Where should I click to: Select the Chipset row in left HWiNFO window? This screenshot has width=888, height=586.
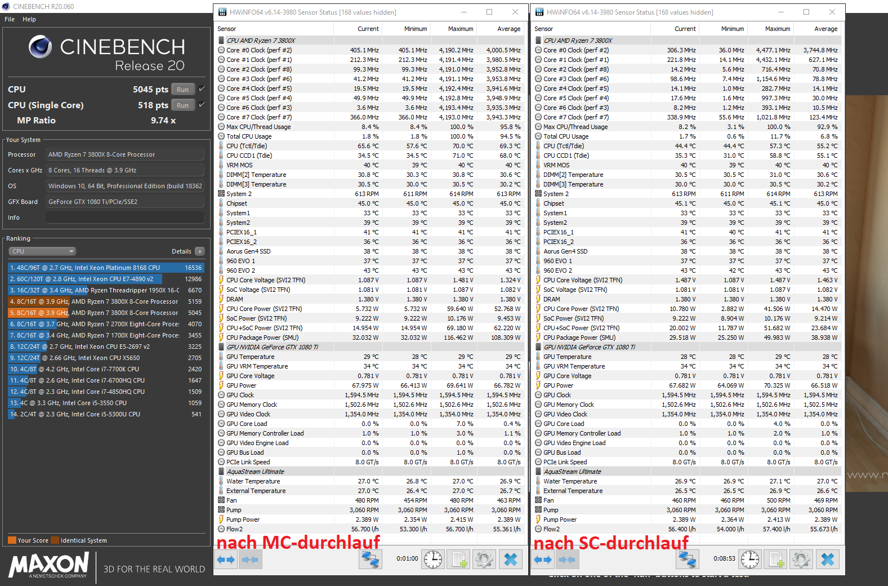pos(369,203)
